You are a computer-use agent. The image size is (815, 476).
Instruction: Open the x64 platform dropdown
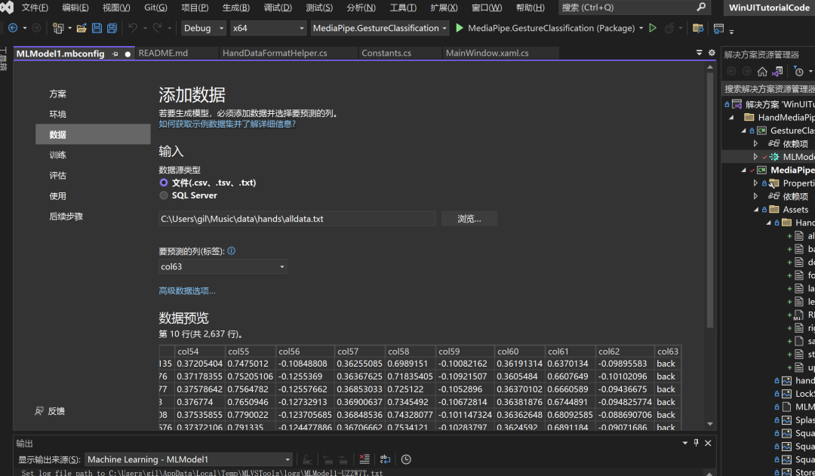268,28
